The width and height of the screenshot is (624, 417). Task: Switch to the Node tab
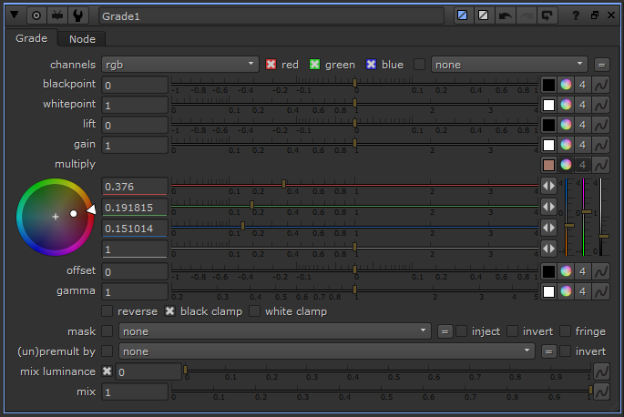tap(82, 38)
